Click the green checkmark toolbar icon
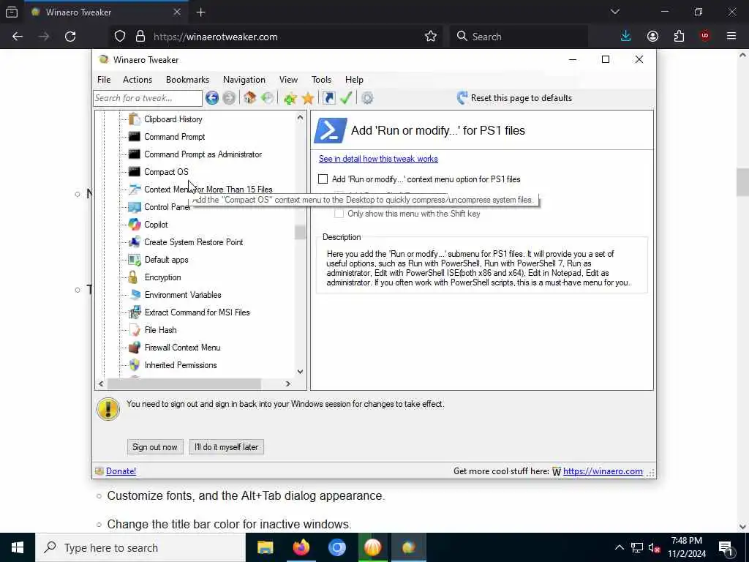Screen dimensions: 749x562 click(346, 98)
